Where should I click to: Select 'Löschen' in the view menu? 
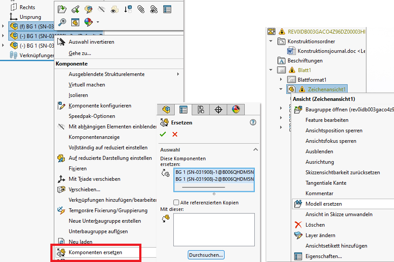click(x=315, y=225)
